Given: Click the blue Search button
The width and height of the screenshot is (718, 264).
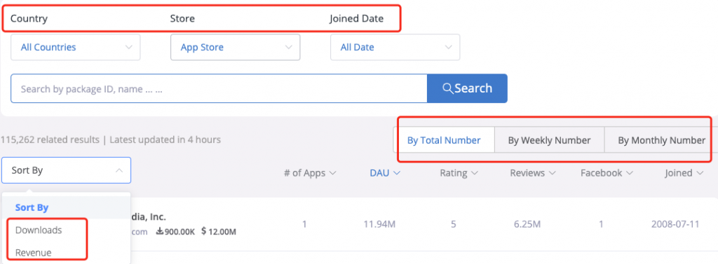Looking at the screenshot, I should pyautogui.click(x=467, y=88).
